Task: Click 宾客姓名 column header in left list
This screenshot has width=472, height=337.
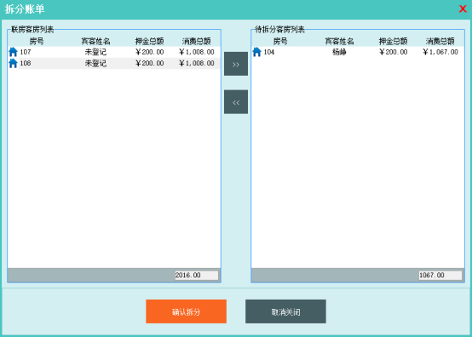Action: point(95,41)
